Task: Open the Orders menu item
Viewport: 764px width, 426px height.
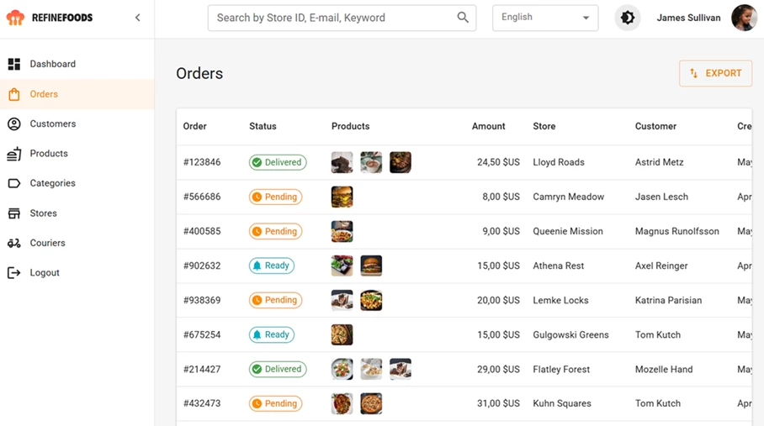Action: (x=44, y=94)
